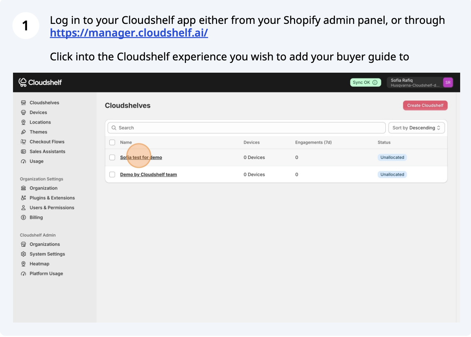The width and height of the screenshot is (471, 337).
Task: Click the Sync OK info icon
Action: pyautogui.click(x=375, y=82)
